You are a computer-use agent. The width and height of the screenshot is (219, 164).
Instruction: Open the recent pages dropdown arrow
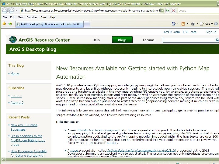pos(16,11)
